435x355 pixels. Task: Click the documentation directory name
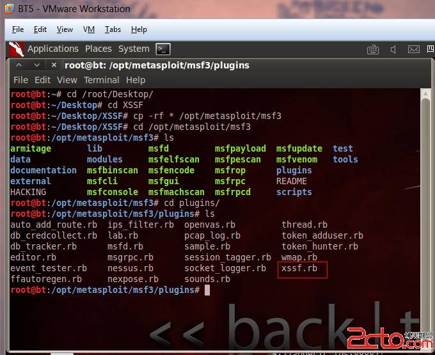(43, 170)
